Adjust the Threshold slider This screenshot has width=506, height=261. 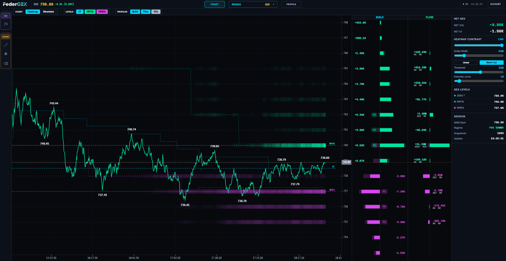click(x=479, y=72)
